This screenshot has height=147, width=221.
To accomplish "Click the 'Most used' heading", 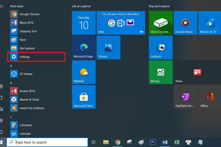I will [17, 6].
